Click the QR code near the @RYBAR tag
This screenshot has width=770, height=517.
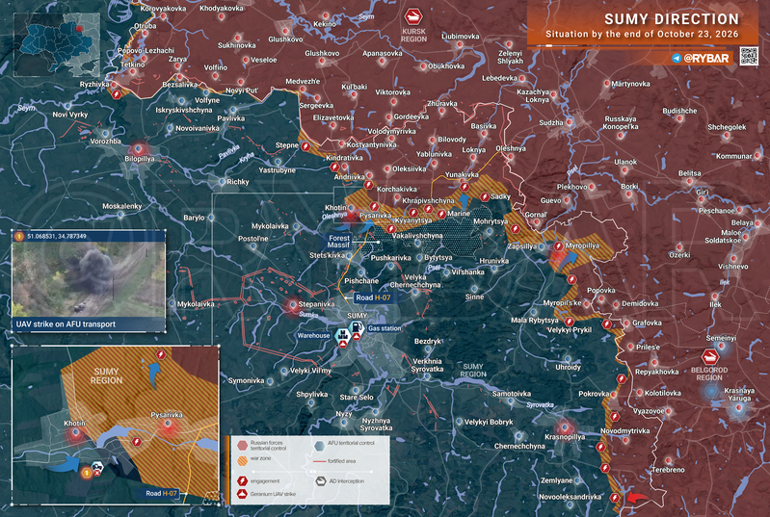pos(749,57)
